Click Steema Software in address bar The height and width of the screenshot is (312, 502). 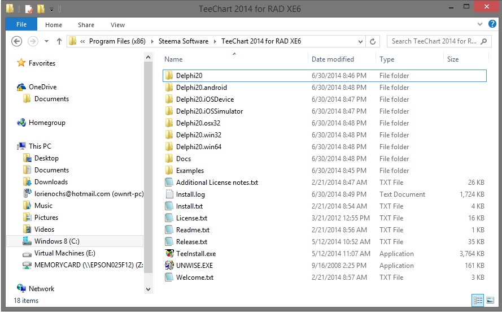(x=184, y=41)
